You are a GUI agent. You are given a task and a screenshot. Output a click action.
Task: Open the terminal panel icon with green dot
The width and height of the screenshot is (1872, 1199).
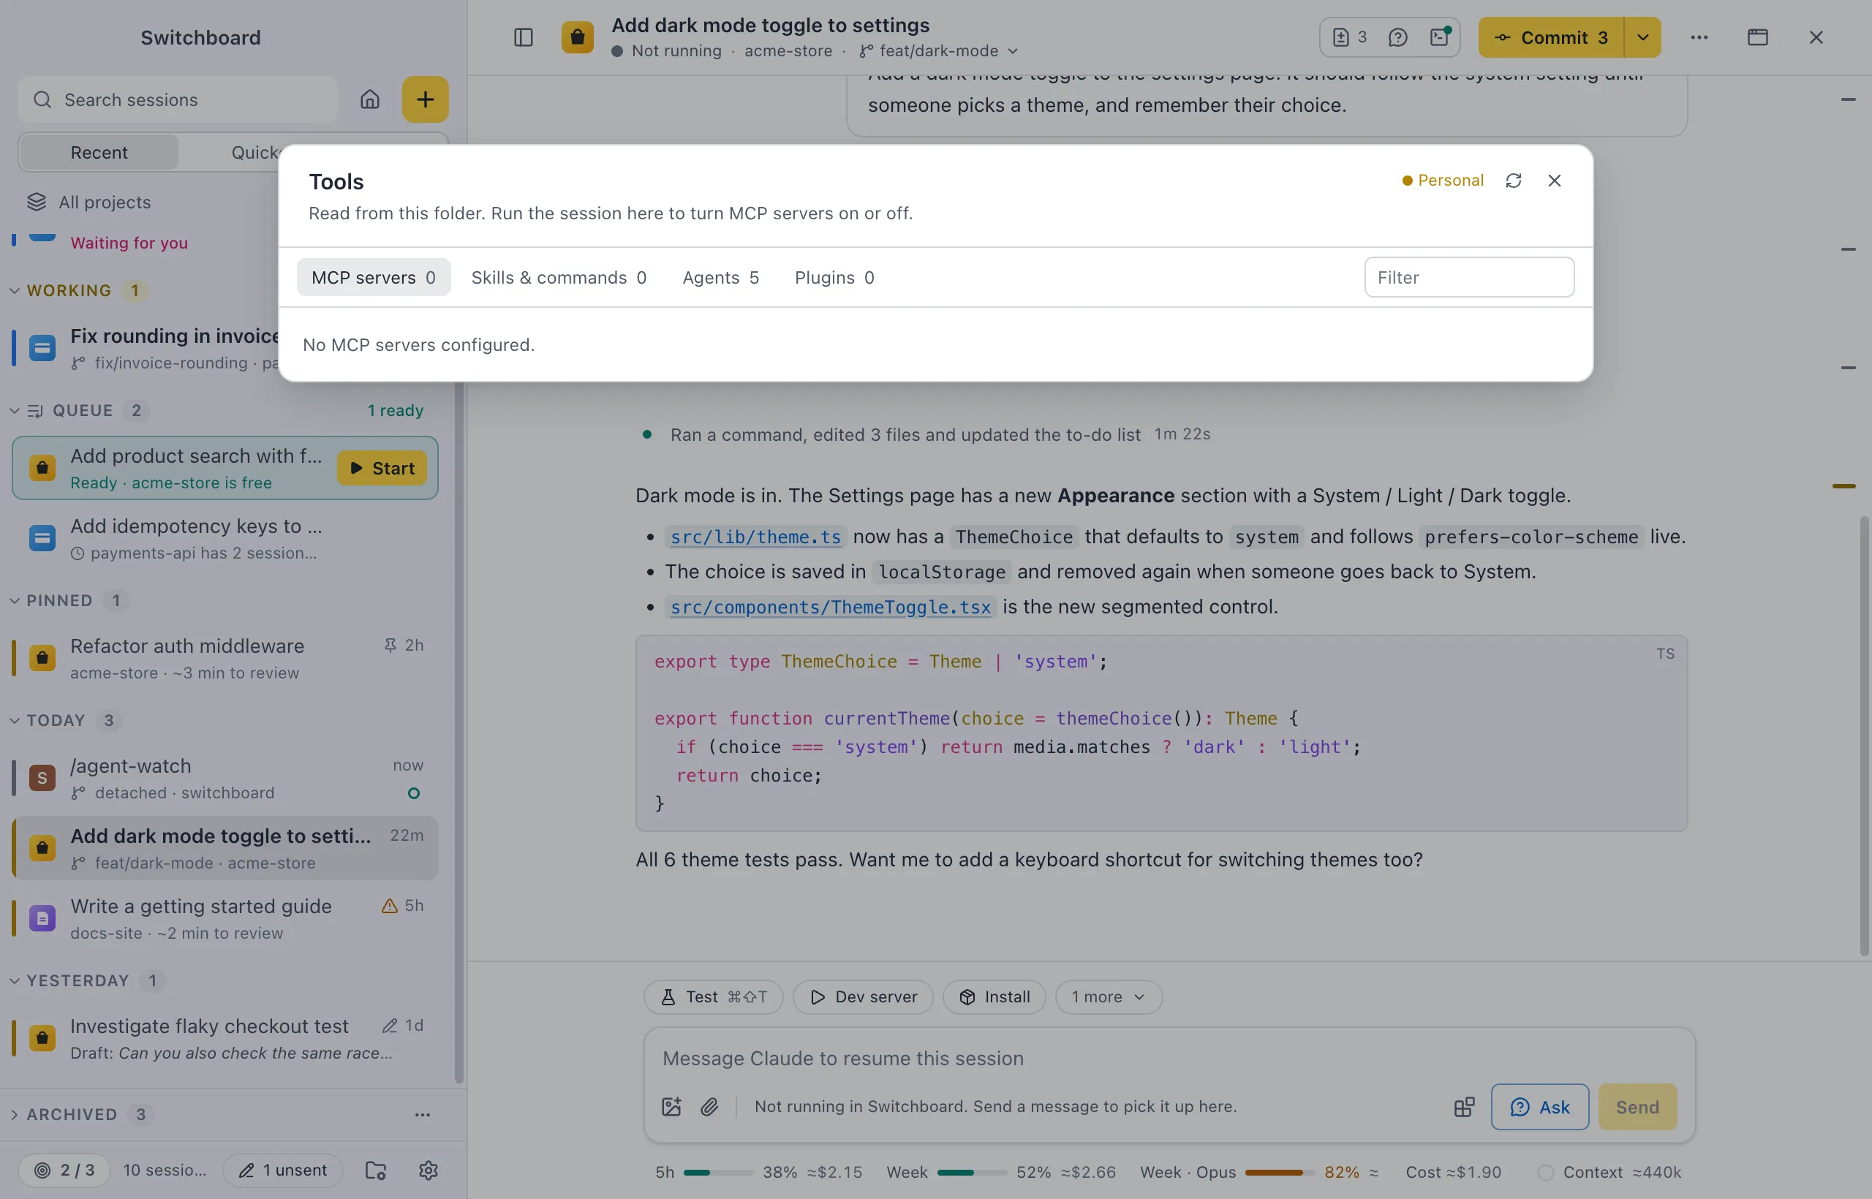[1440, 37]
